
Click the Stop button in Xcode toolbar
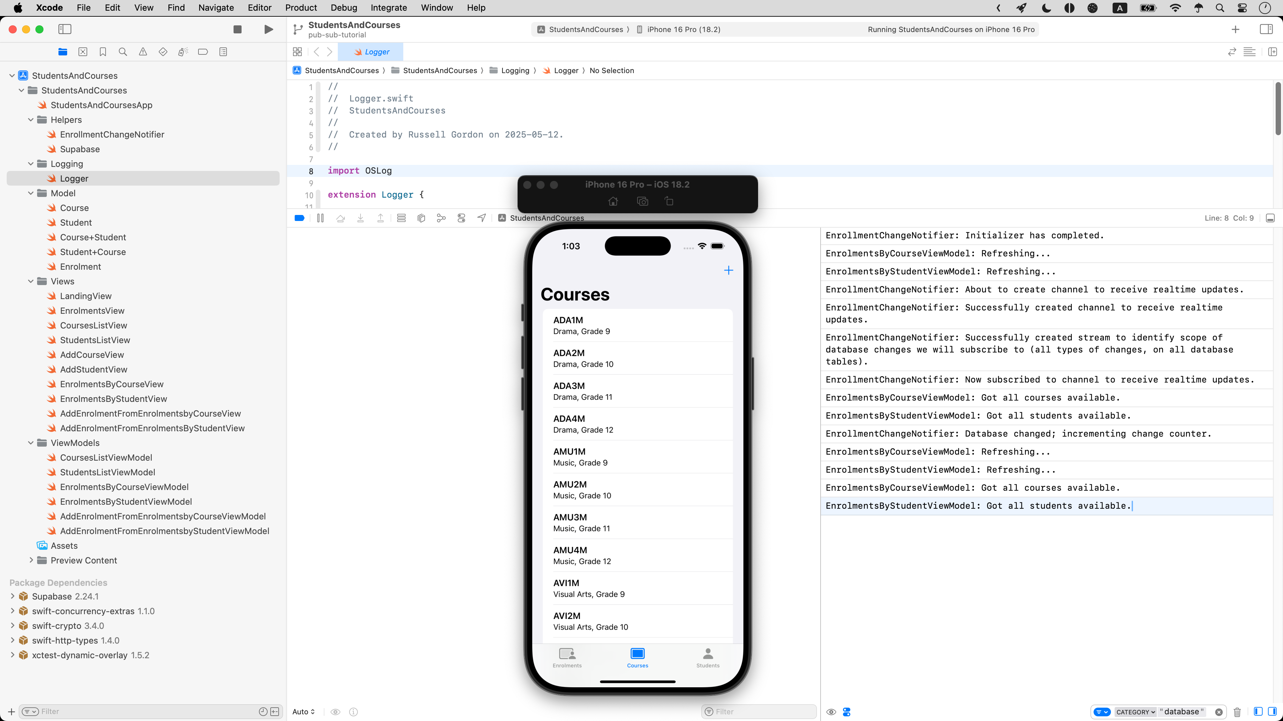[238, 29]
